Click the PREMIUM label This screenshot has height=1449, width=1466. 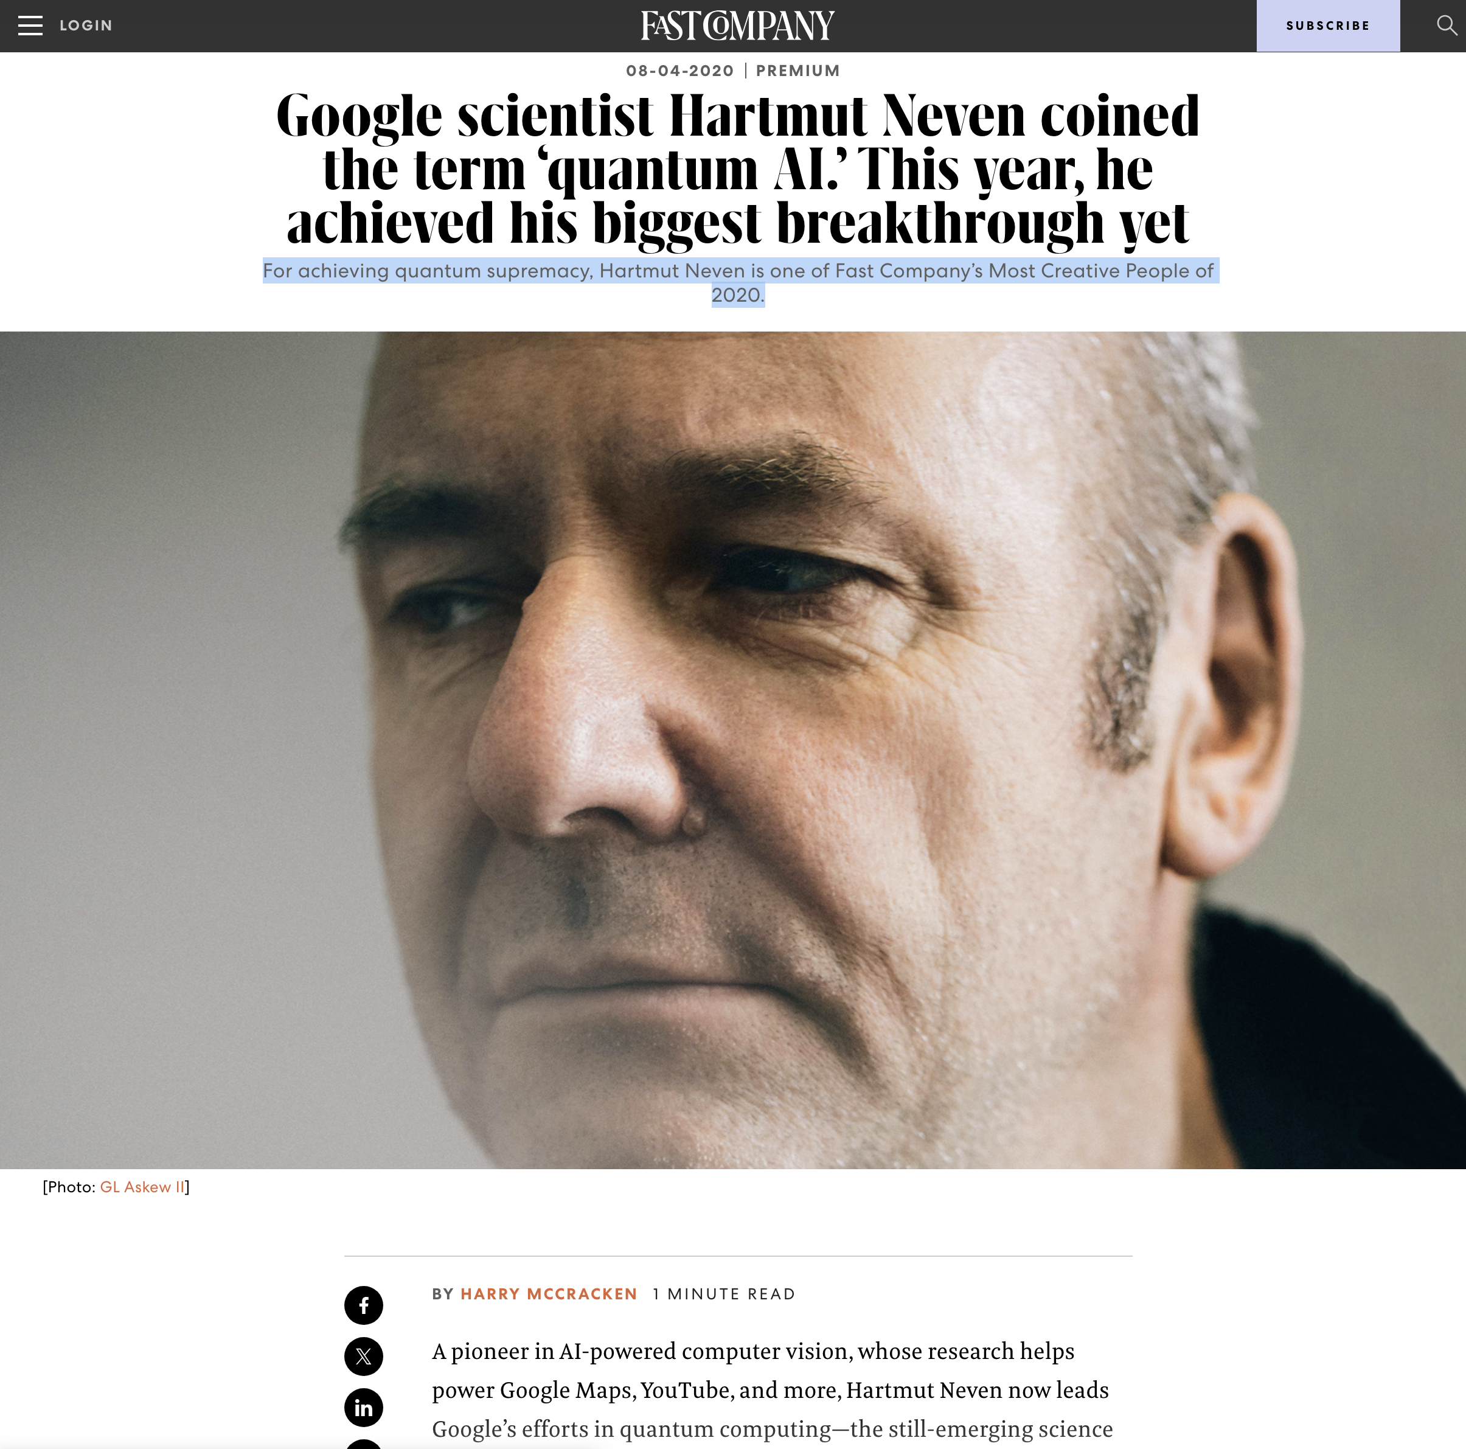[x=797, y=71]
